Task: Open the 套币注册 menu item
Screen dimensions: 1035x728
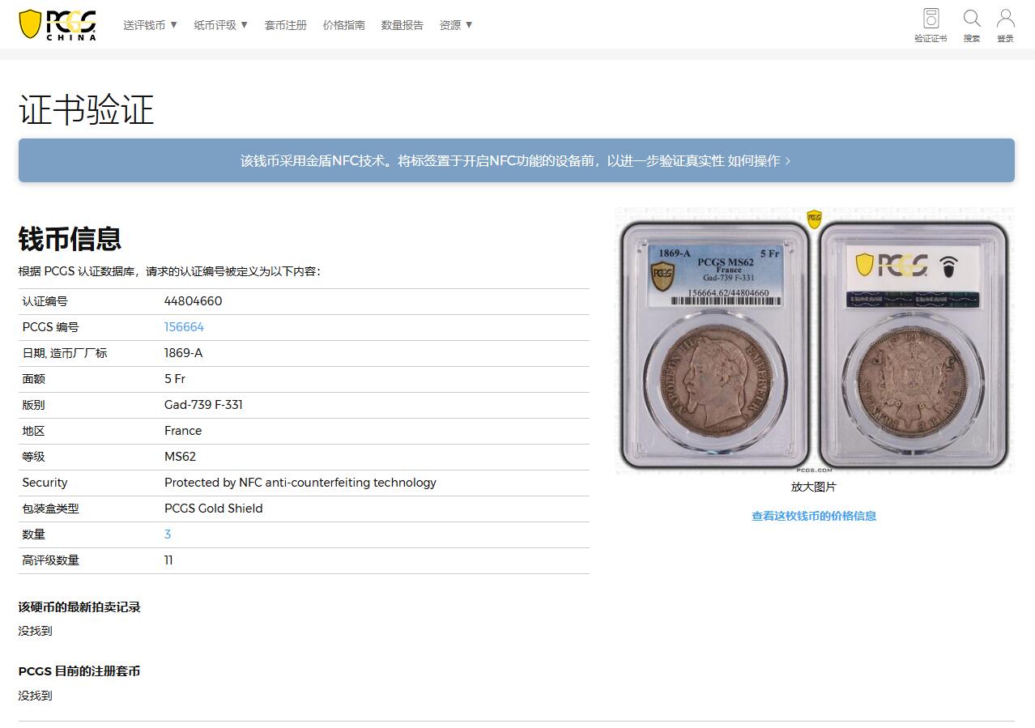Action: (286, 25)
